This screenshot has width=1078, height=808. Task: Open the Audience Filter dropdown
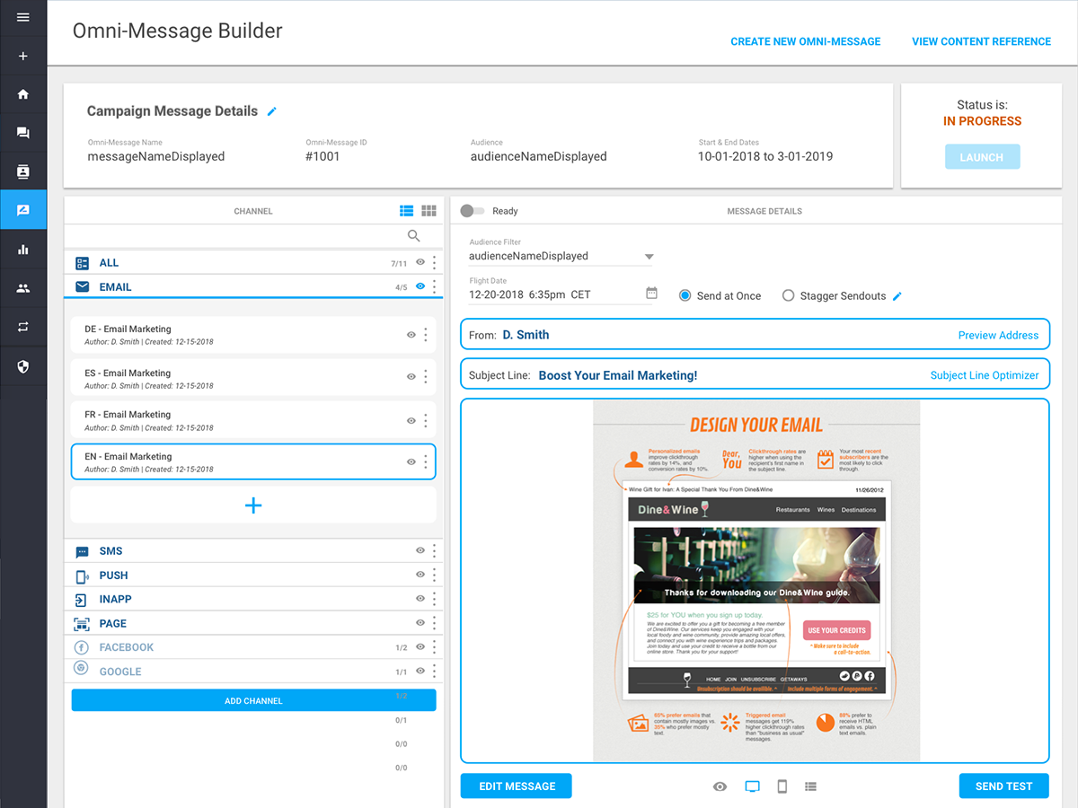click(x=561, y=256)
